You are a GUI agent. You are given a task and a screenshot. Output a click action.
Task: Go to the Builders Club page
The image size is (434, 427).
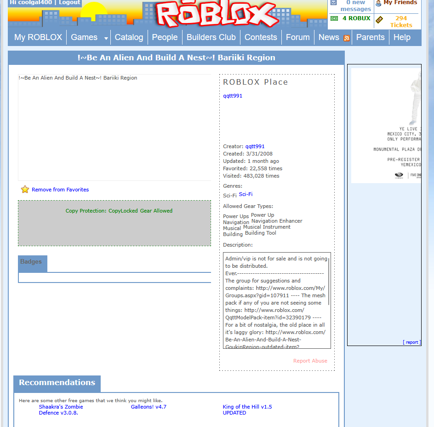click(x=211, y=37)
